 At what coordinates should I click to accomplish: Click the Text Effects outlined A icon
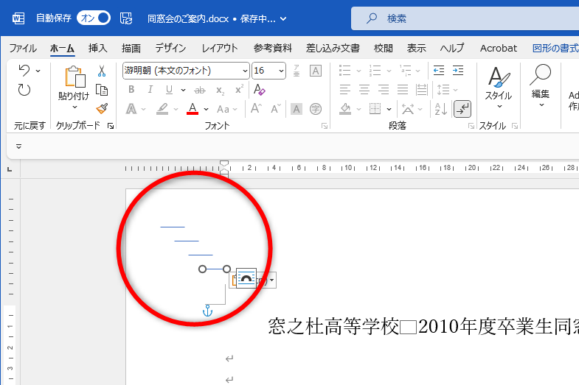(131, 109)
